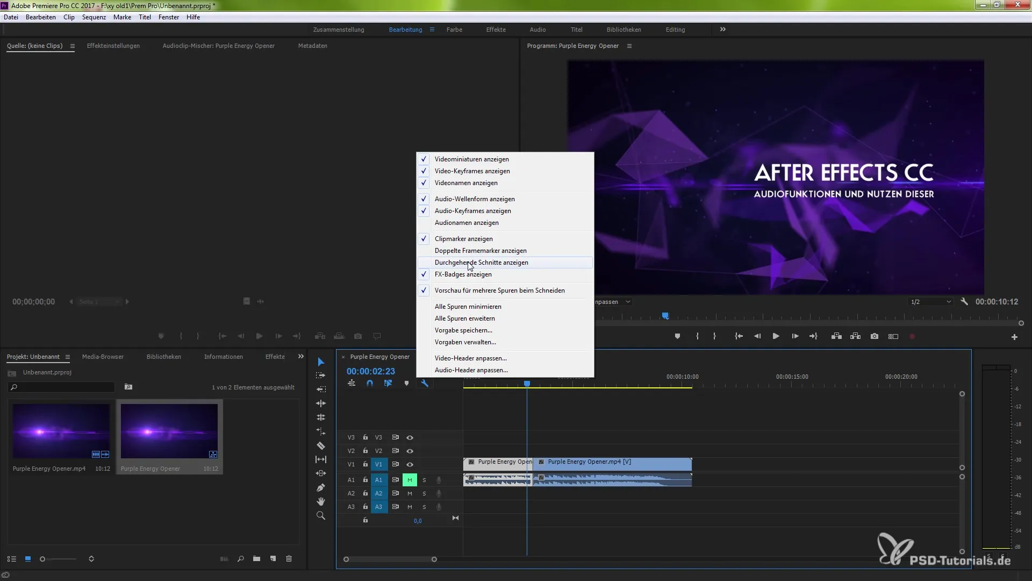Select the Razor tool
1032x581 pixels.
[x=321, y=445]
